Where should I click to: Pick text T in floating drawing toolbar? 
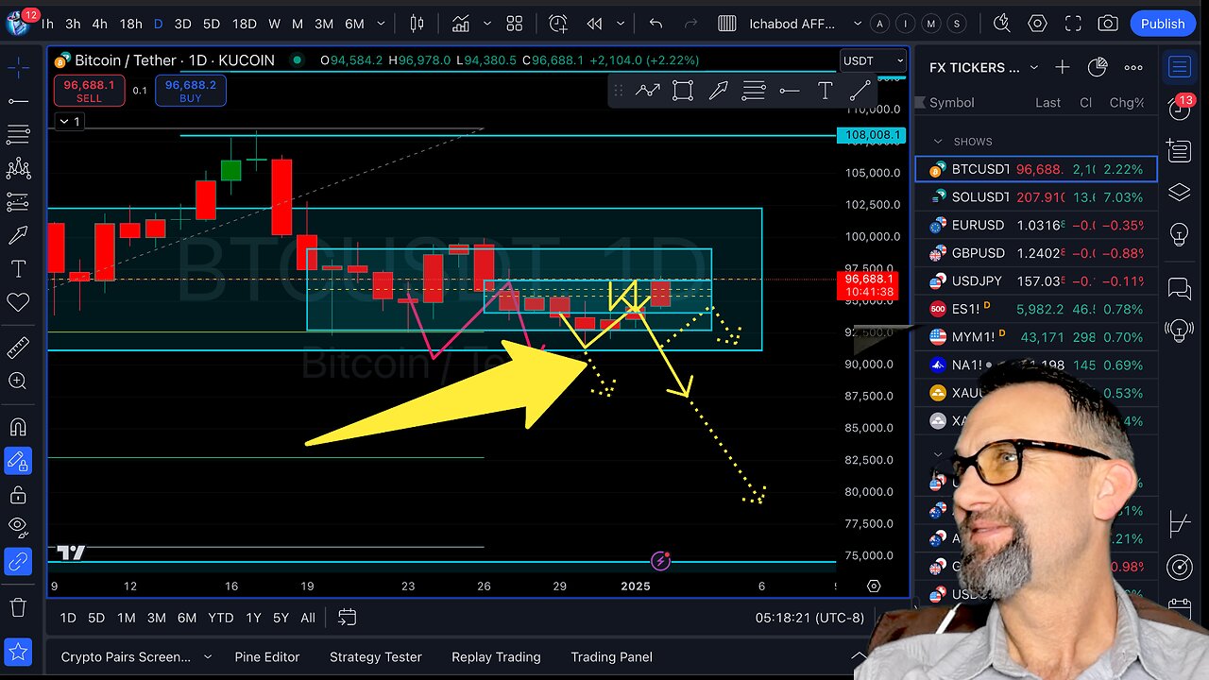pyautogui.click(x=825, y=91)
